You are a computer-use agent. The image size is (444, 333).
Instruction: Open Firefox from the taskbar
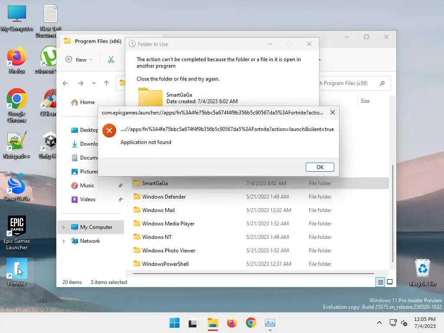[232, 323]
